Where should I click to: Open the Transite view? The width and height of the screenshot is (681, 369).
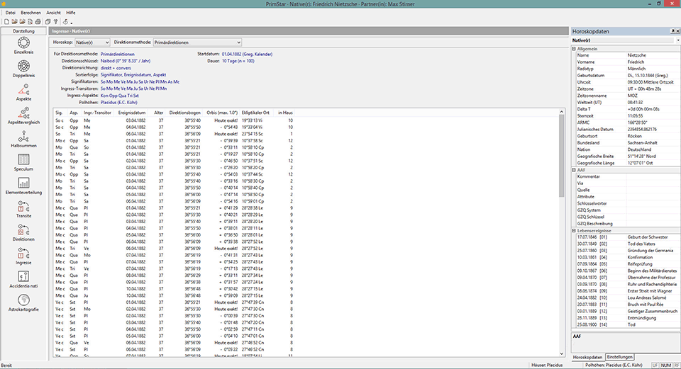(23, 210)
